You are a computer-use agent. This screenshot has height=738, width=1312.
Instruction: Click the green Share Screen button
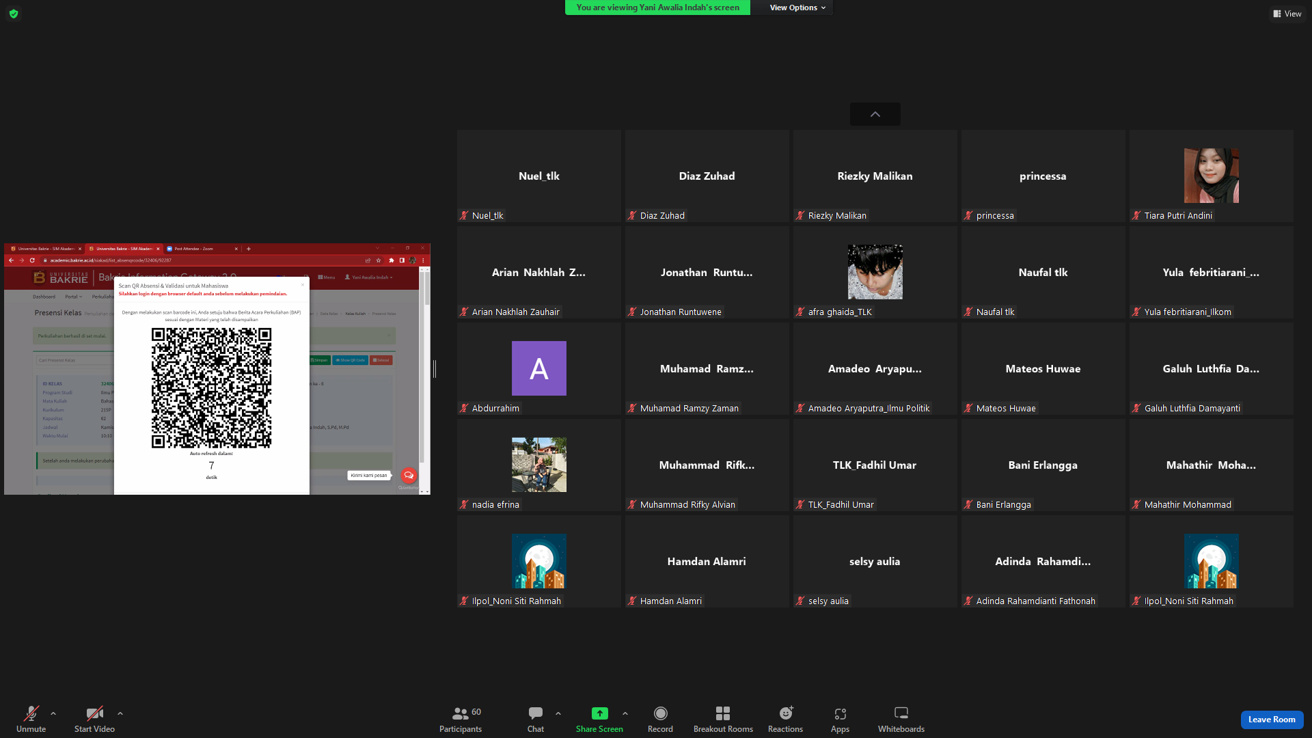(599, 719)
